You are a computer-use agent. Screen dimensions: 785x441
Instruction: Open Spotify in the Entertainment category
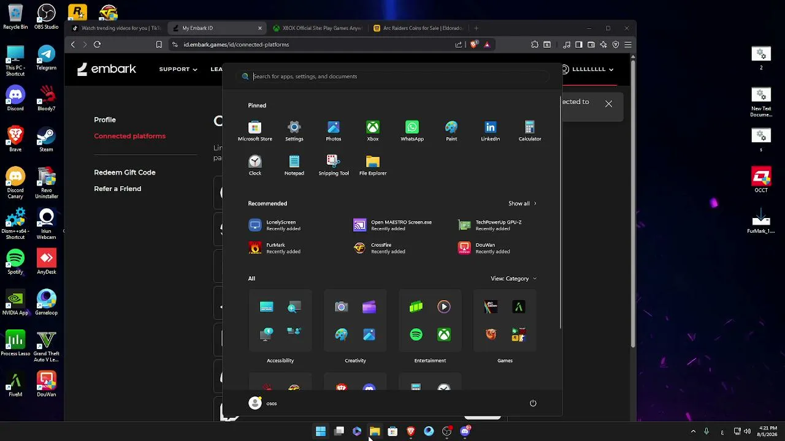click(x=416, y=334)
